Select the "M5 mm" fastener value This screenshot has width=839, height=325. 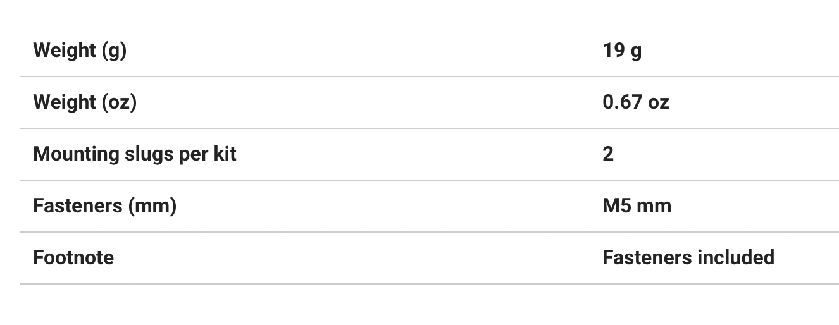[637, 205]
